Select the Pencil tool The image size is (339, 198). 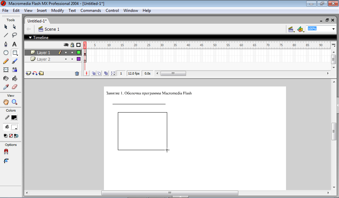[6, 61]
